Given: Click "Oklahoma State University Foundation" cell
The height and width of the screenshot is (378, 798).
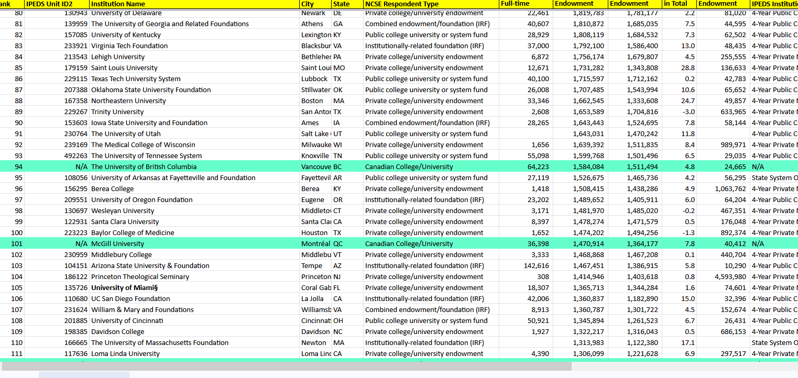Looking at the screenshot, I should point(194,90).
